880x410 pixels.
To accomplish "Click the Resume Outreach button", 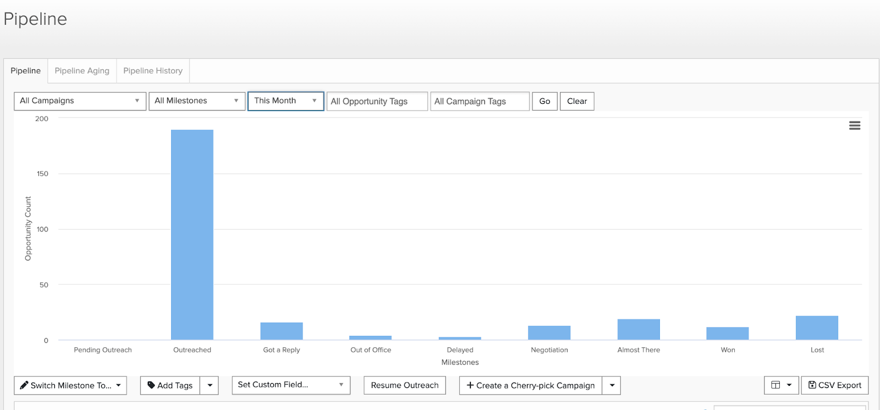I will click(405, 386).
